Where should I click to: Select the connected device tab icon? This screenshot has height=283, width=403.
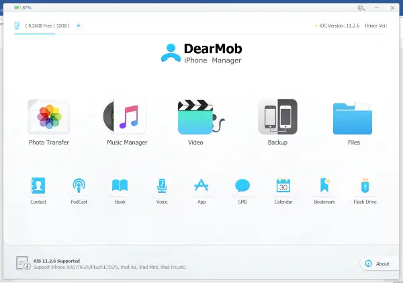[x=17, y=26]
